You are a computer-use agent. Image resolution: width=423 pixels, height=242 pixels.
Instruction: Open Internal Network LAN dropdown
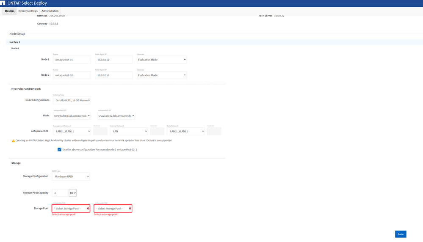coord(129,132)
